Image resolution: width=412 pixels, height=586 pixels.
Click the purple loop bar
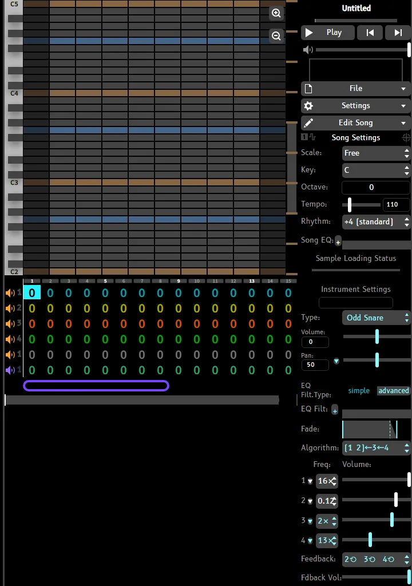click(x=96, y=386)
